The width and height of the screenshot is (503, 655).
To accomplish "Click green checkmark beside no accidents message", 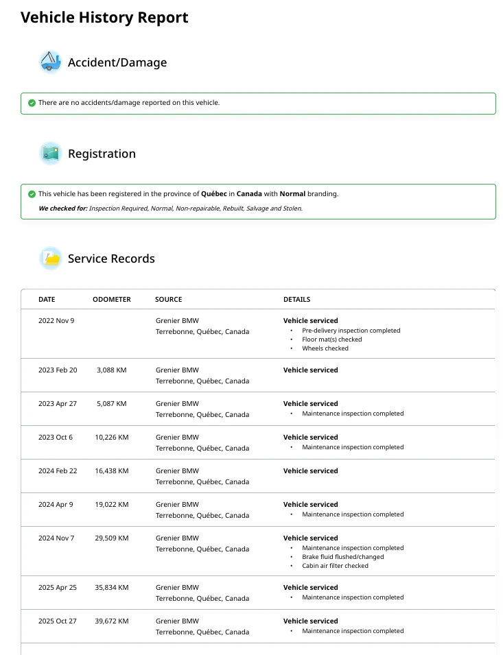I will pyautogui.click(x=32, y=103).
